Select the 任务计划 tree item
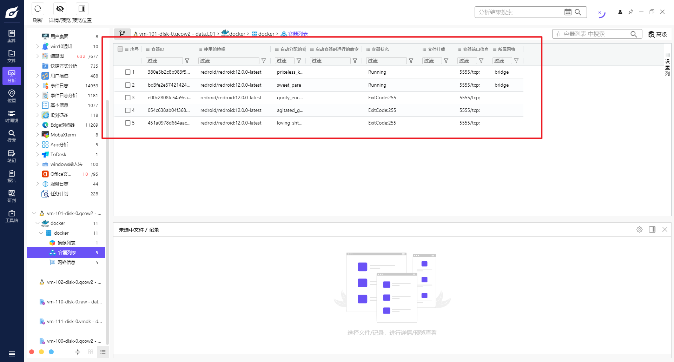The height and width of the screenshot is (362, 674). (x=59, y=194)
